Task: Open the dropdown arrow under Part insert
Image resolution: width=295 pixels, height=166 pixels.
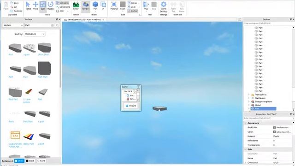Action: [95, 12]
